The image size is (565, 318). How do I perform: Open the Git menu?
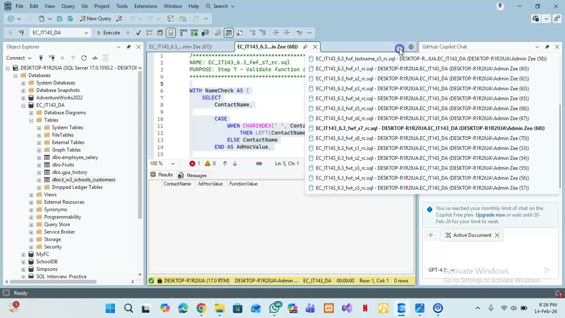84,6
